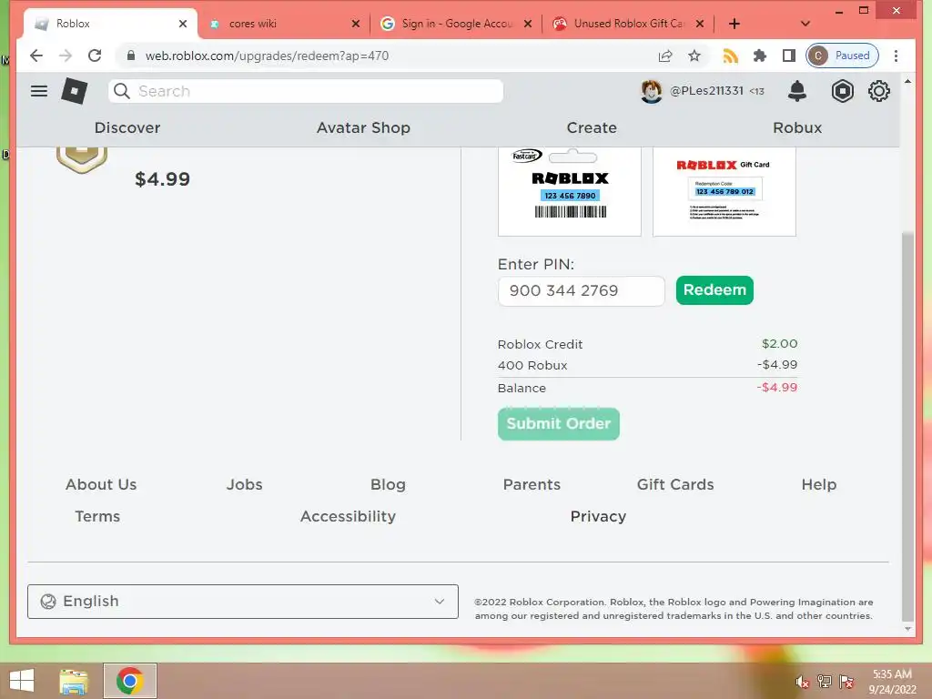Expand the English language dropdown

[242, 602]
